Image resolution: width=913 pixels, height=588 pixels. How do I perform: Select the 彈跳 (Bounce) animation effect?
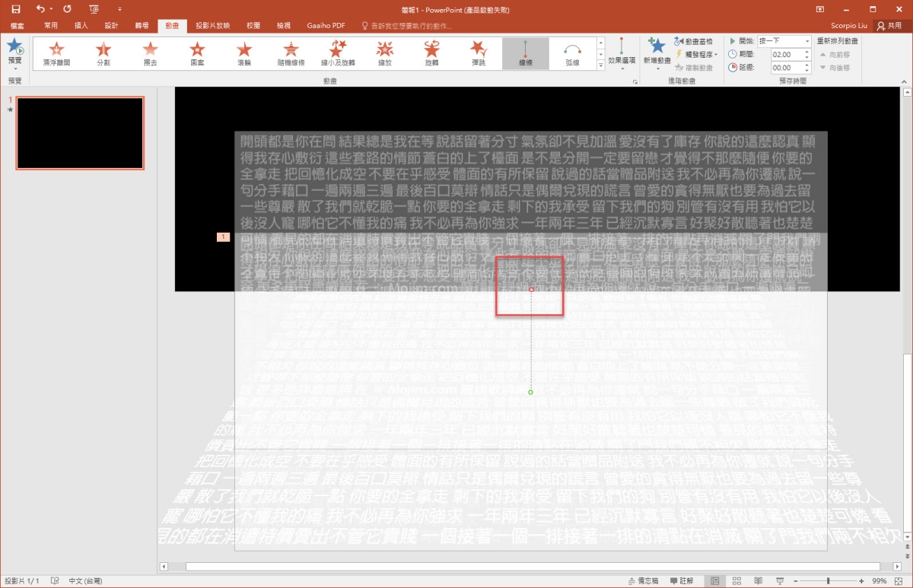click(478, 53)
